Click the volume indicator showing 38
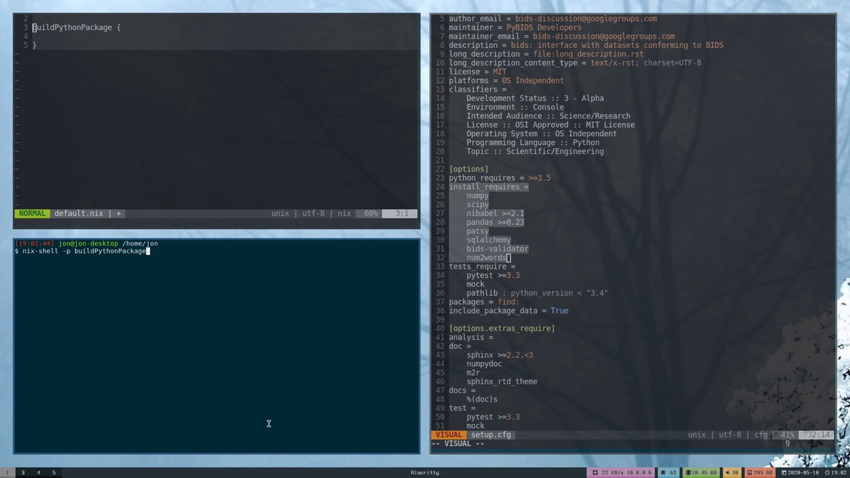This screenshot has width=850, height=478. (x=731, y=473)
